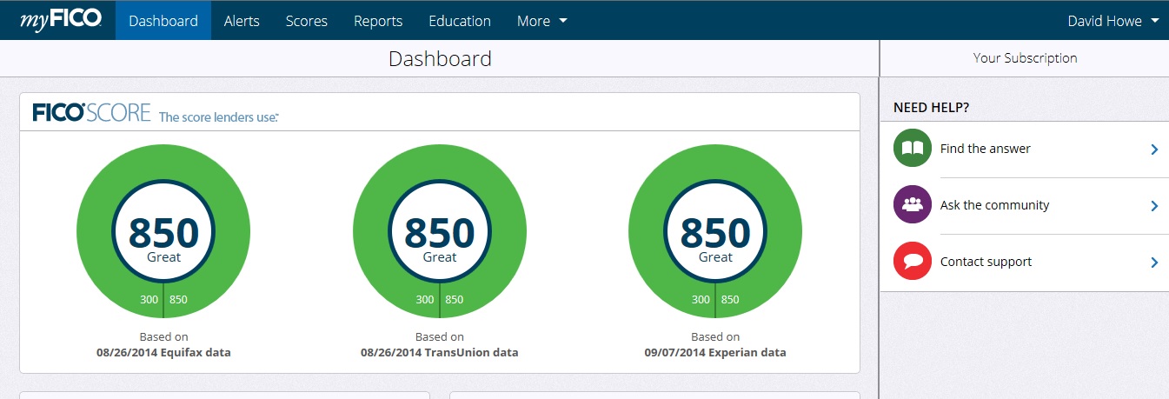Open the TransUnion 850 score gauge
The height and width of the screenshot is (399, 1169).
pyautogui.click(x=439, y=233)
